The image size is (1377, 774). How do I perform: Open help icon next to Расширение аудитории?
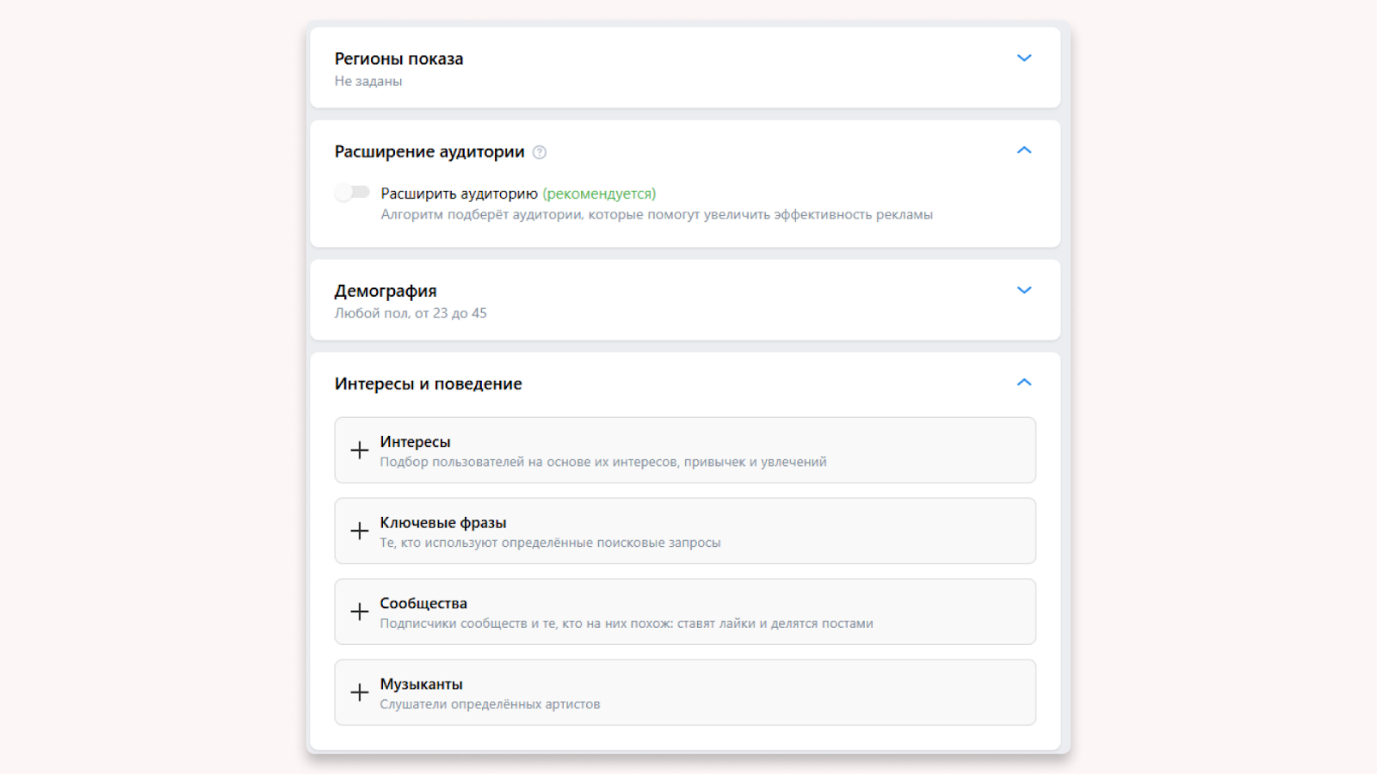pyautogui.click(x=540, y=152)
